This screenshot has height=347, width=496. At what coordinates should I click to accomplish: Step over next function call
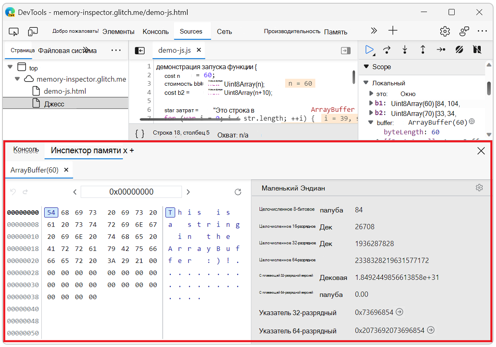point(387,50)
